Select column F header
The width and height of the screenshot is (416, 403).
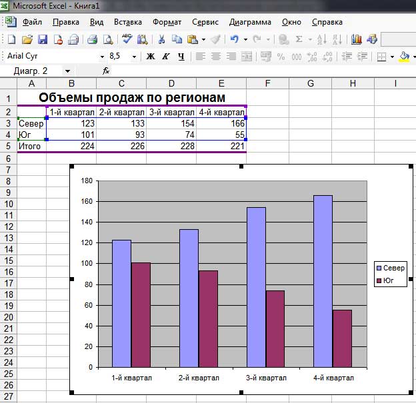tap(267, 83)
